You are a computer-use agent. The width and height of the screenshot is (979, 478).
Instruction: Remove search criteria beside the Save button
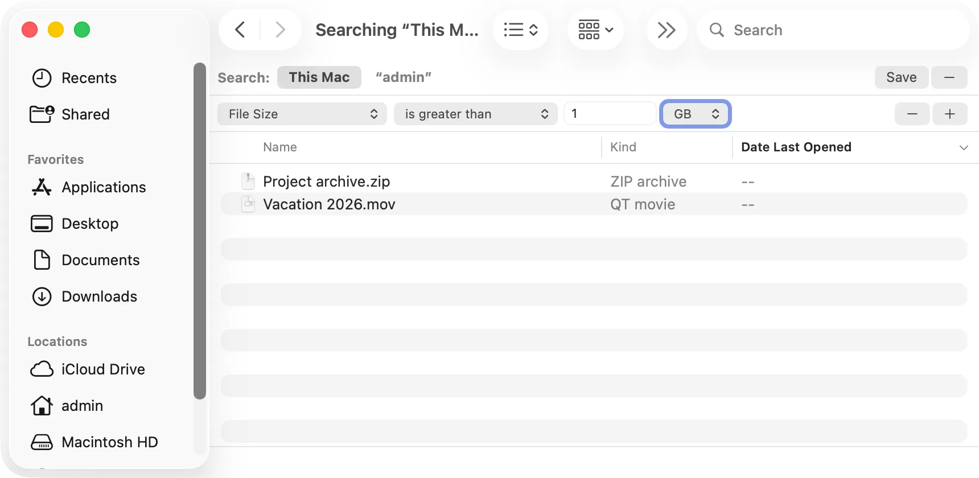pyautogui.click(x=949, y=77)
